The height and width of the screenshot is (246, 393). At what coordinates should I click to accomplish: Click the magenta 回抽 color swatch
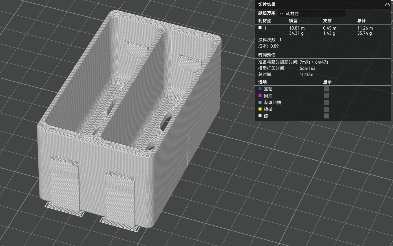tap(260, 95)
